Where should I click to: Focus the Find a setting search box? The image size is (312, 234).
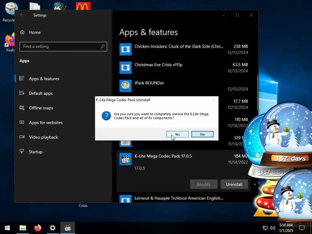tap(63, 47)
